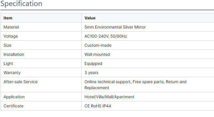Click the Wall mounted value

(x=97, y=54)
